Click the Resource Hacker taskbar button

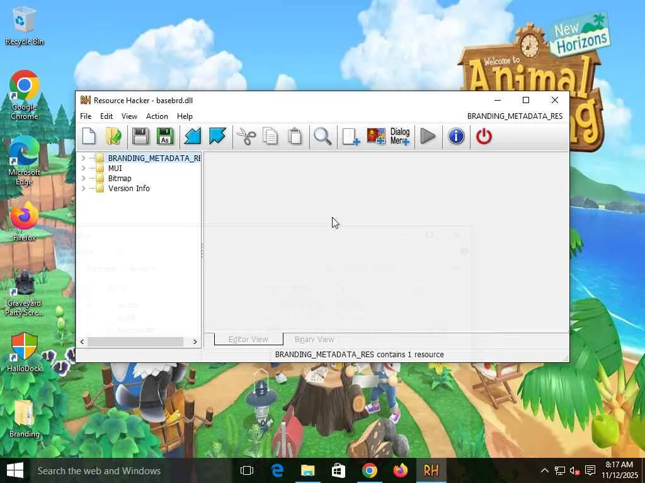pos(431,470)
